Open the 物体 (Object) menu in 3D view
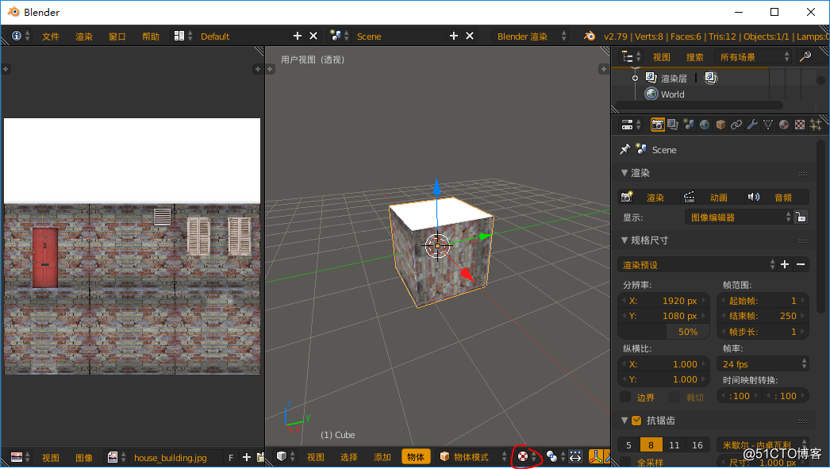The width and height of the screenshot is (830, 469). 416,457
